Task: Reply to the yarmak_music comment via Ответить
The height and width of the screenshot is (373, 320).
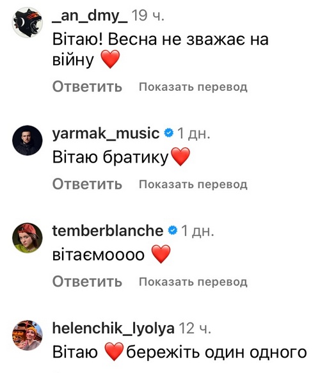Action: coord(87,184)
